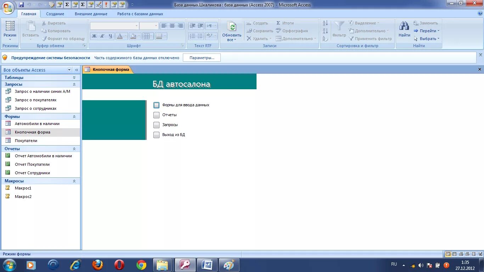This screenshot has width=484, height=272.
Task: Open the Покупатели form
Action: click(26, 141)
